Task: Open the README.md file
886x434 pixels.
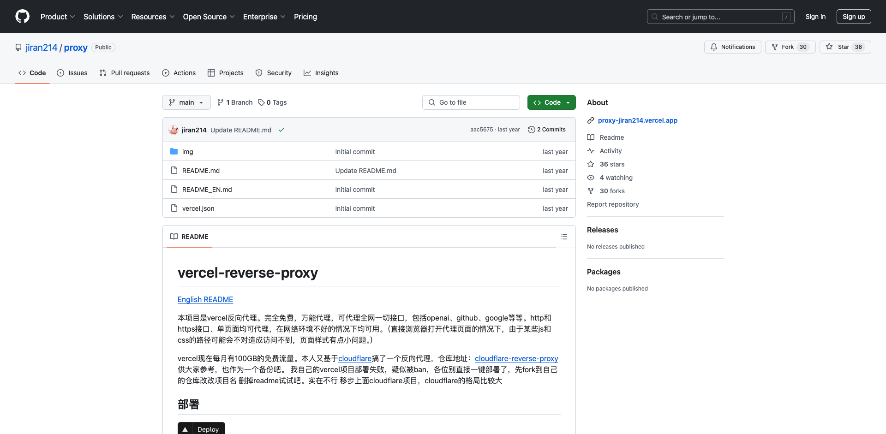Action: coord(201,171)
